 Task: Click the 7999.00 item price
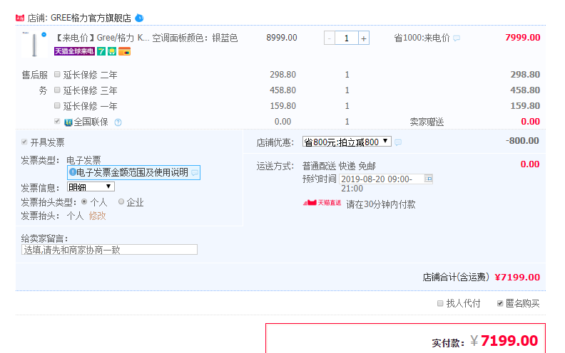pos(522,38)
